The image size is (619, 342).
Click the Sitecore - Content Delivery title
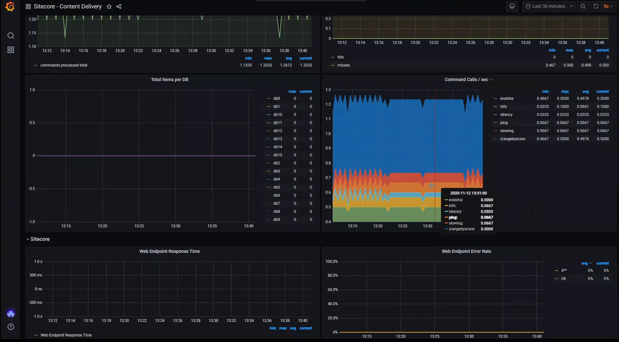coord(67,6)
